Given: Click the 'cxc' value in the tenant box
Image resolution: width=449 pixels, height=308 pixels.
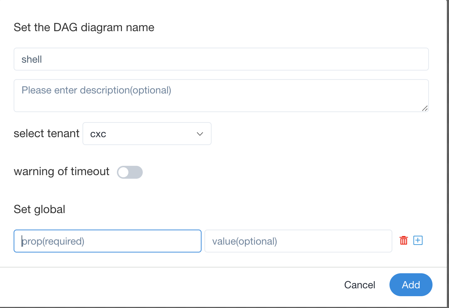Looking at the screenshot, I should coord(98,134).
